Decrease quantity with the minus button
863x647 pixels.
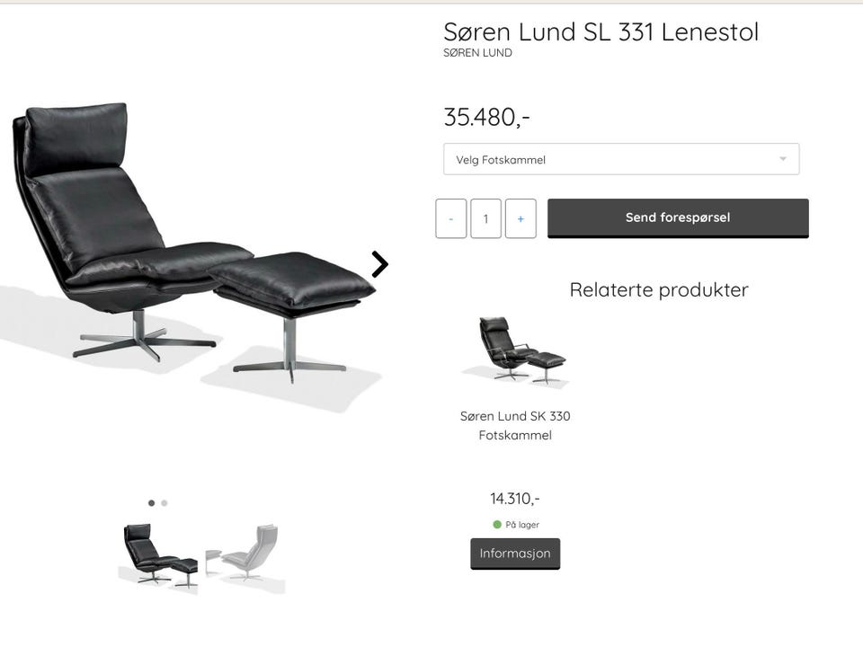point(450,218)
